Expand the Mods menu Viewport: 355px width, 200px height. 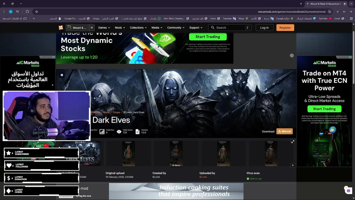[x=120, y=27]
